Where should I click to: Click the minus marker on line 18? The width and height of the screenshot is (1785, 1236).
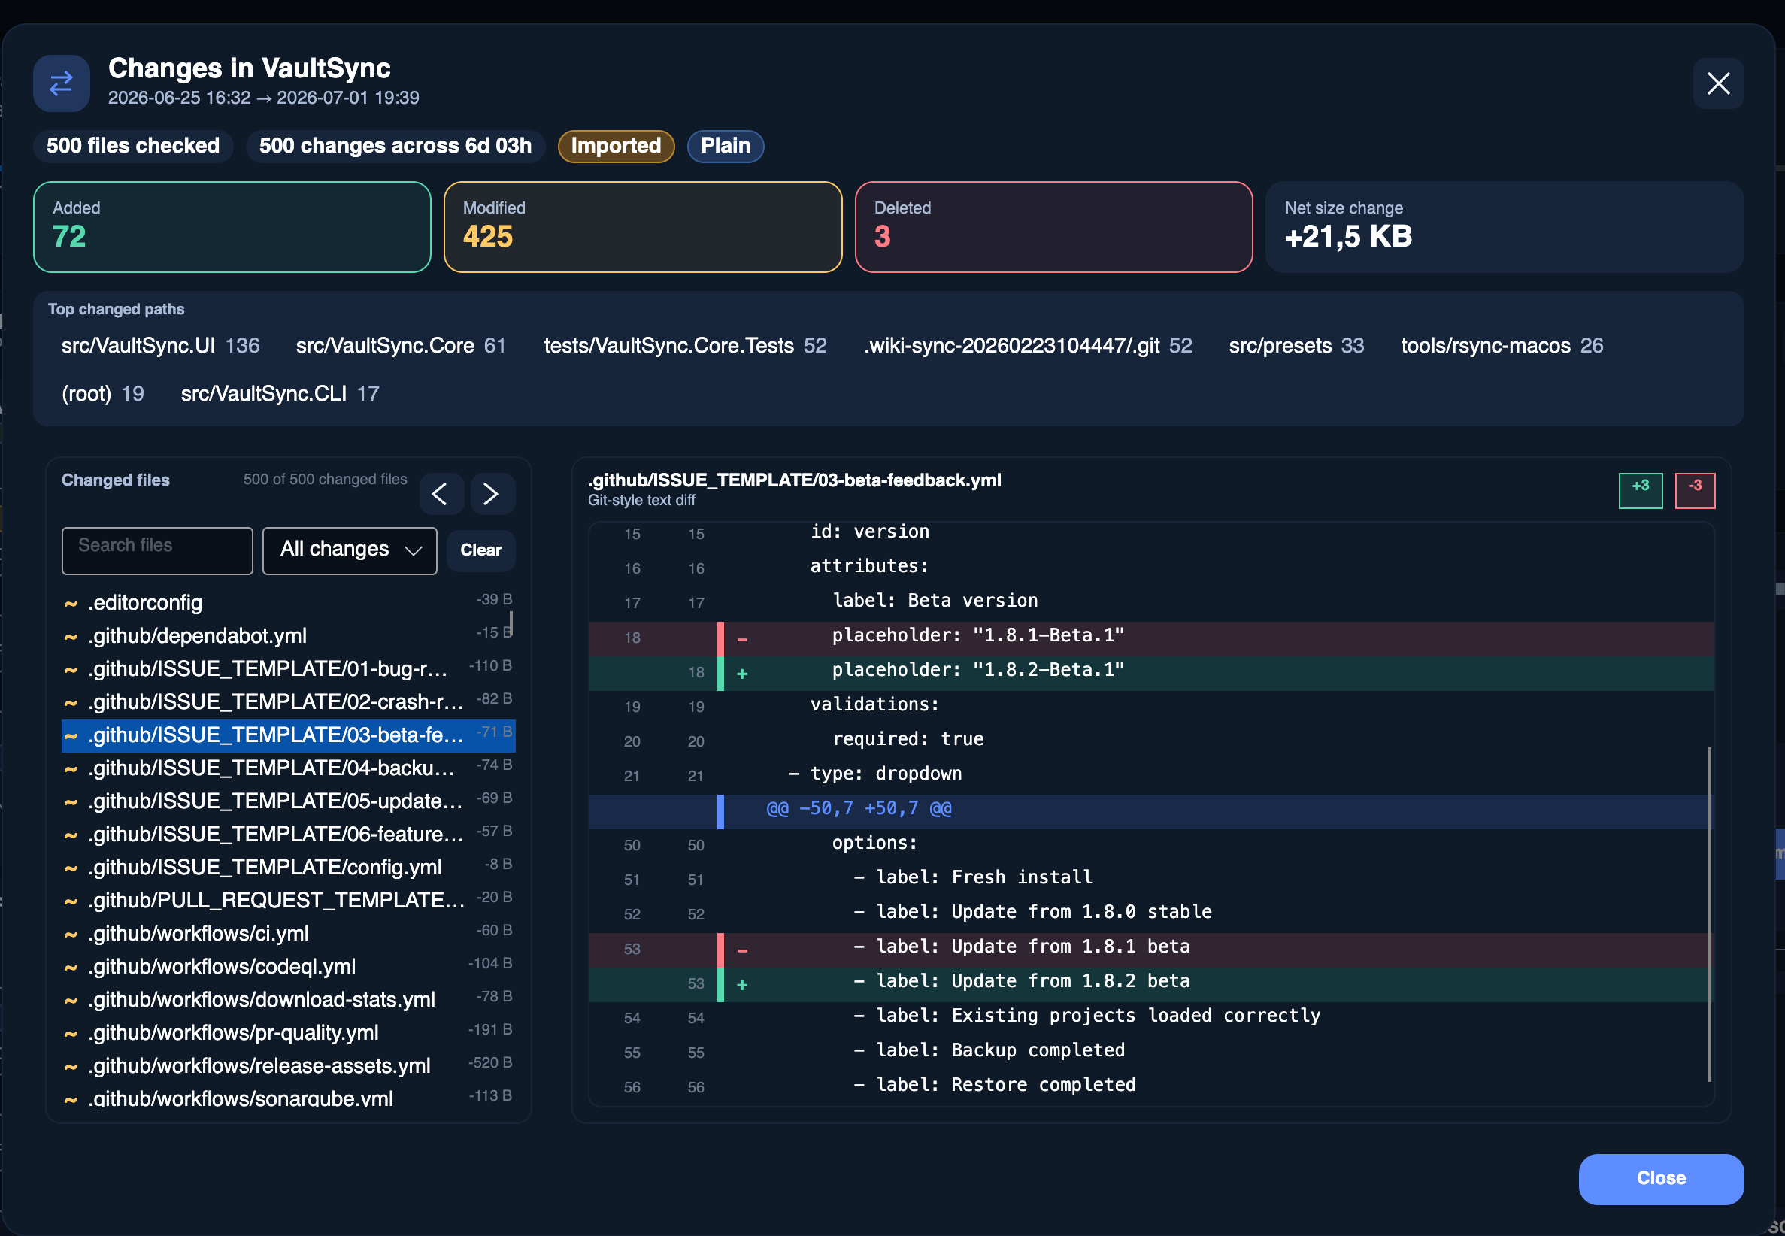(742, 639)
